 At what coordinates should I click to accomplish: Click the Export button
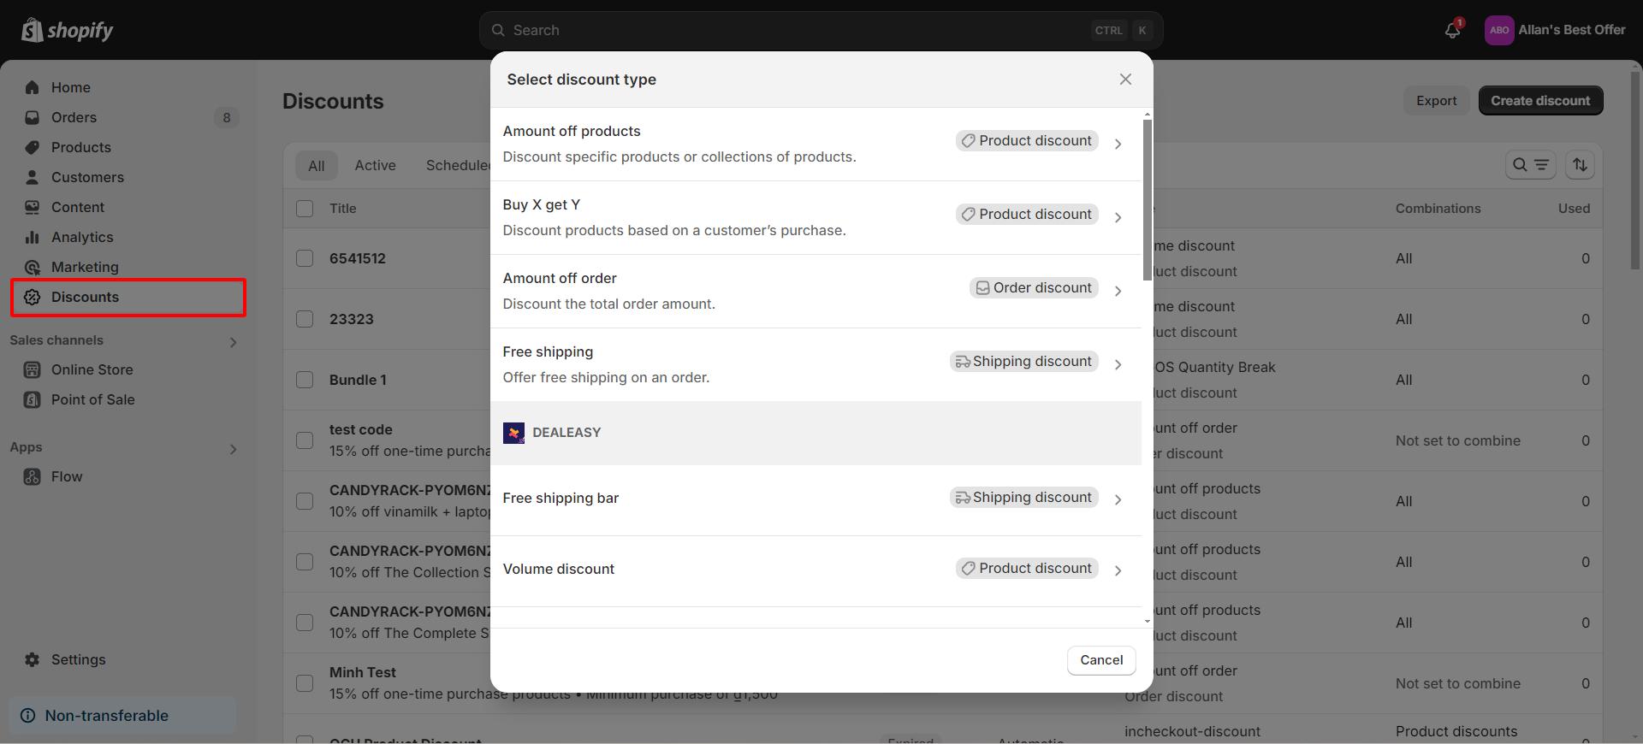click(x=1436, y=101)
